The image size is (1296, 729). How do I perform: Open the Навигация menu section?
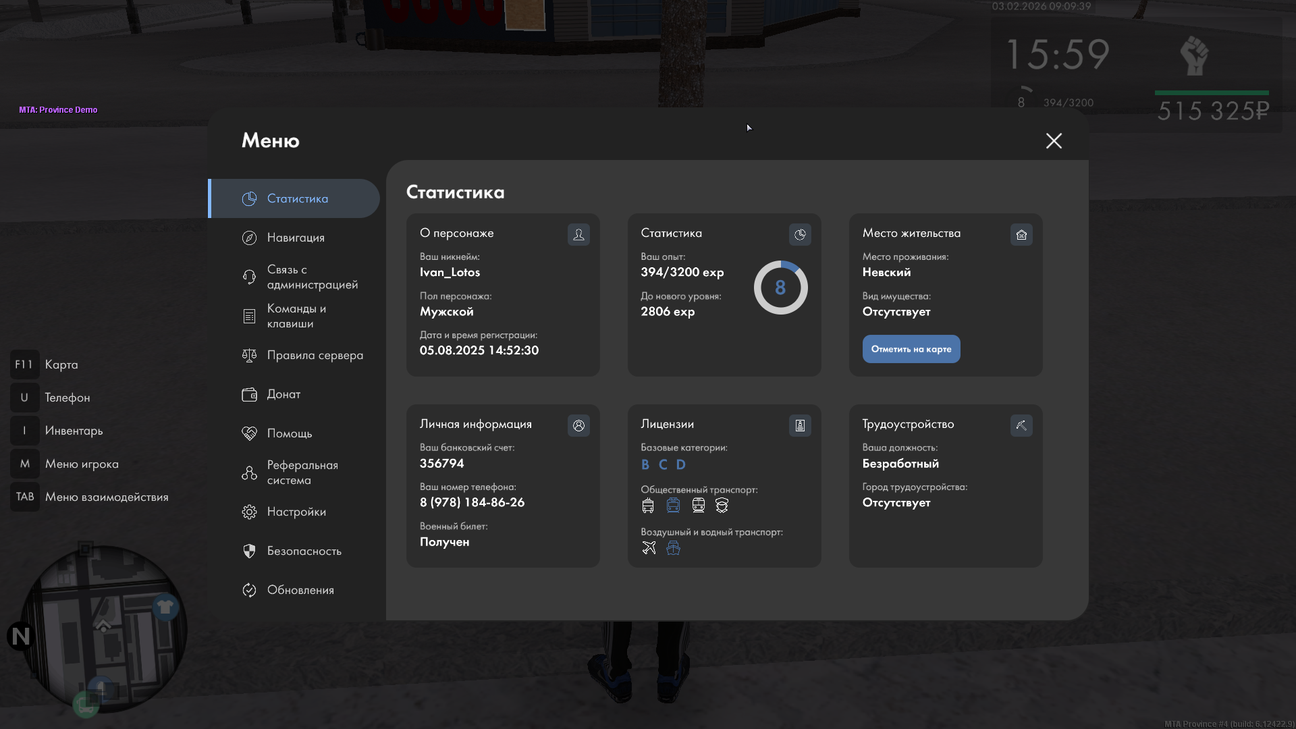click(x=296, y=238)
